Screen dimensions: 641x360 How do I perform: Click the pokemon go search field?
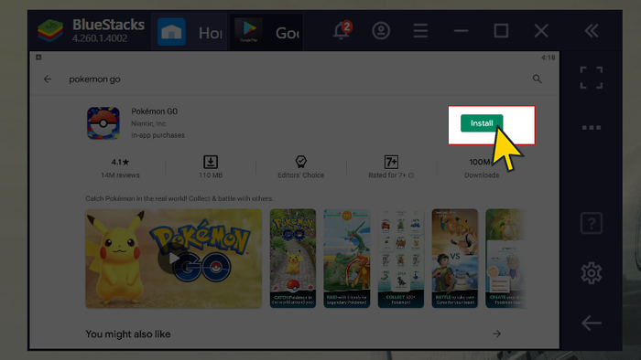[94, 79]
